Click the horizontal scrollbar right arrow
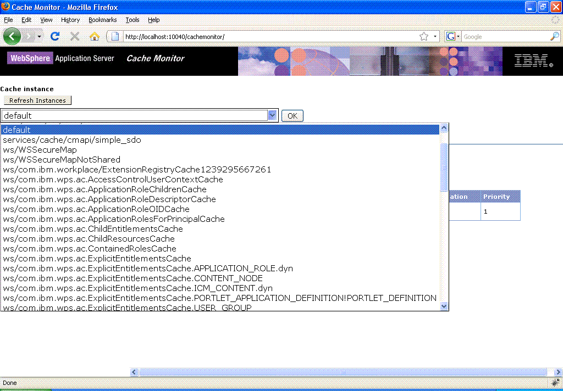 pyautogui.click(x=559, y=372)
